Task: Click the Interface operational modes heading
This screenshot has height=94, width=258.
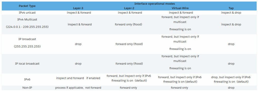Action: [155, 4]
